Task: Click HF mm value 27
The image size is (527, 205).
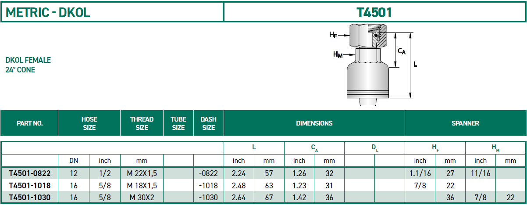Action: pos(450,173)
